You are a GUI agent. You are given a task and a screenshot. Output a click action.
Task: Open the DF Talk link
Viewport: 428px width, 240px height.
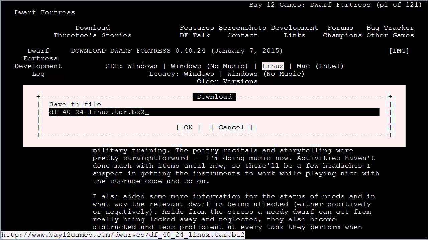(x=195, y=35)
